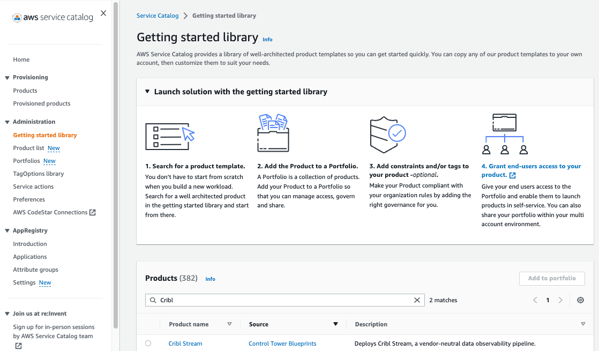Close the Service Catalog navigation sidebar
The height and width of the screenshot is (351, 599).
tap(103, 13)
